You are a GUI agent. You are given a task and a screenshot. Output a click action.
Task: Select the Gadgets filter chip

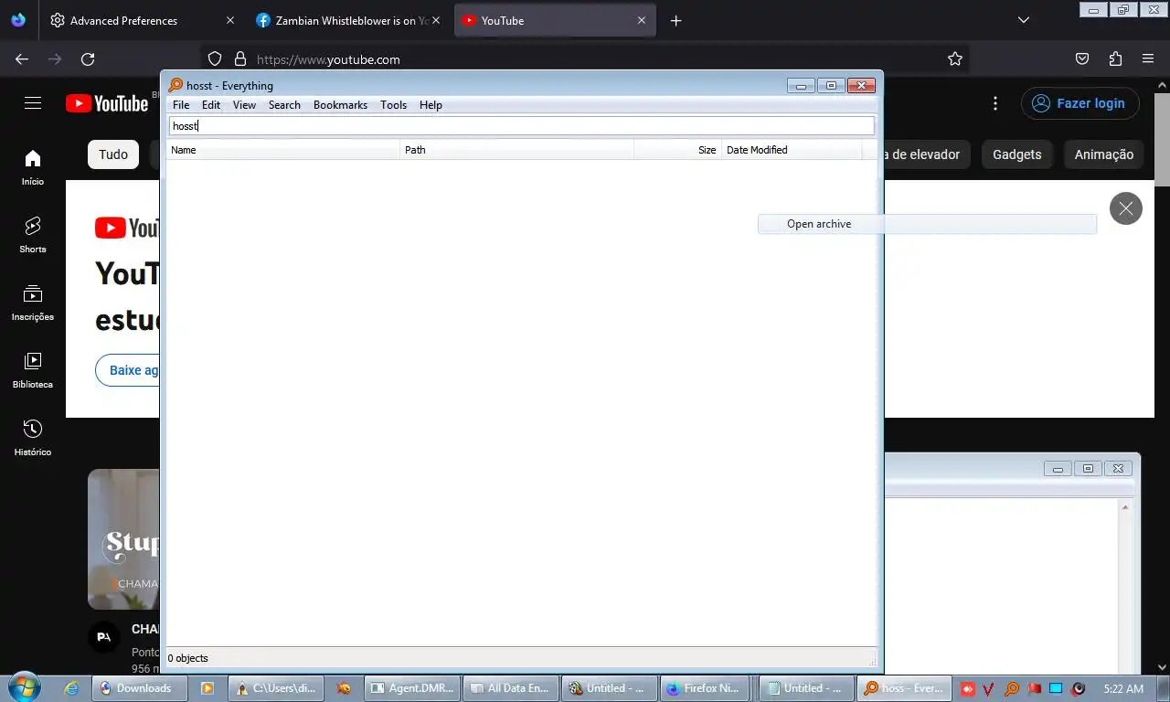click(1017, 154)
